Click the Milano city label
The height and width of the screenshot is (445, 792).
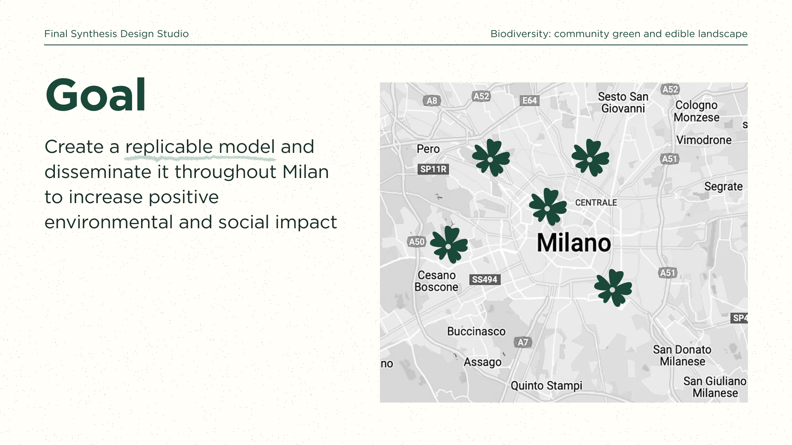click(574, 243)
